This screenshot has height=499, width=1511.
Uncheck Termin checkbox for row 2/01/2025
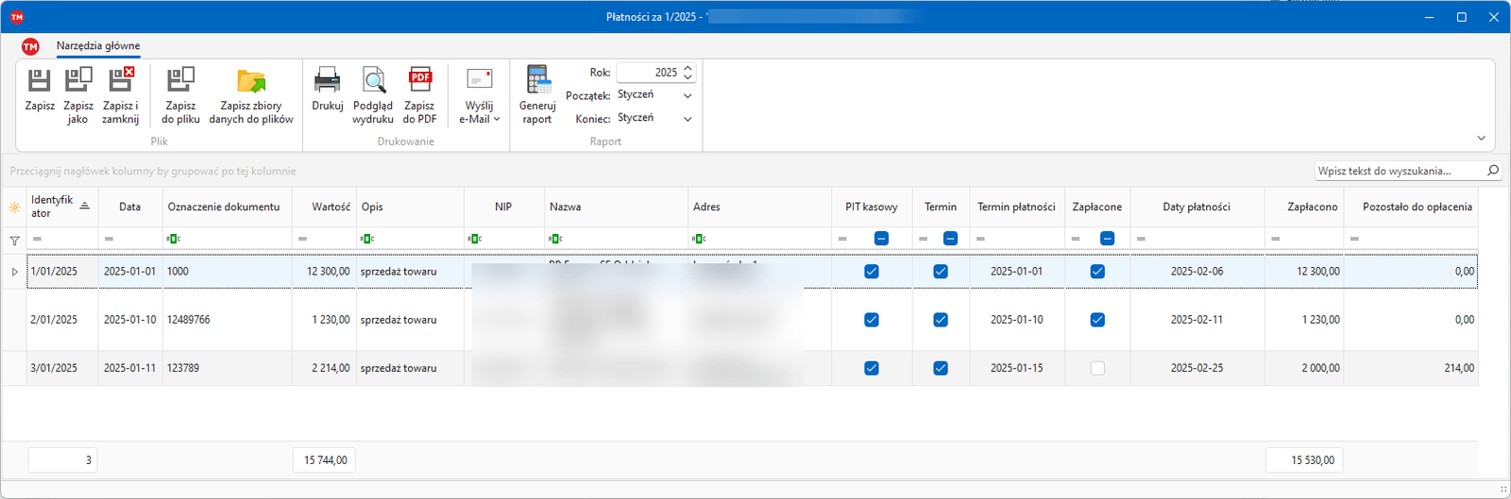tap(941, 320)
